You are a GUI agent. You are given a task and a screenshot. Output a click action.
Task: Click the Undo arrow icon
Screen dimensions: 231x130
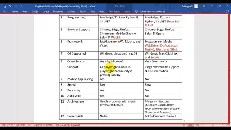pos(10,6)
